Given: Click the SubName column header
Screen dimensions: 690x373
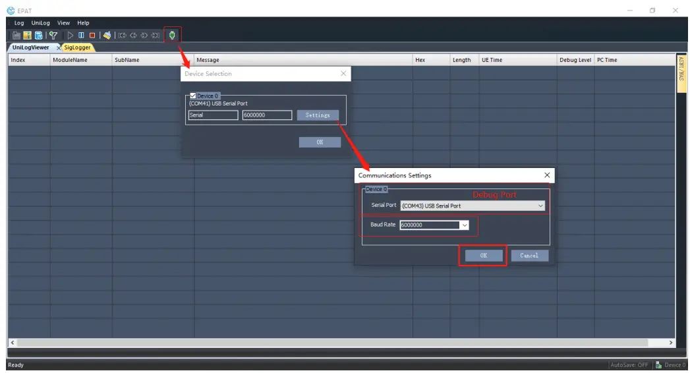Looking at the screenshot, I should [153, 60].
